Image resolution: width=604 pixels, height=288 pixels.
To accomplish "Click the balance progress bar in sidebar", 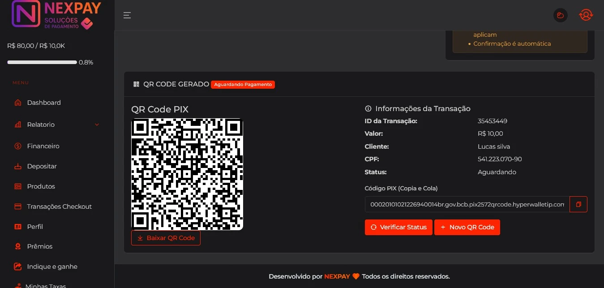I will click(x=42, y=62).
